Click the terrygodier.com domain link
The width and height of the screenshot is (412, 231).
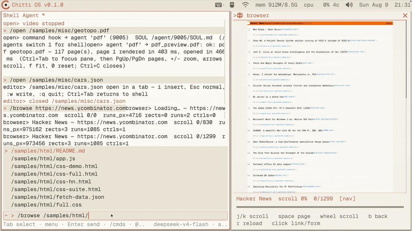pos(289,30)
